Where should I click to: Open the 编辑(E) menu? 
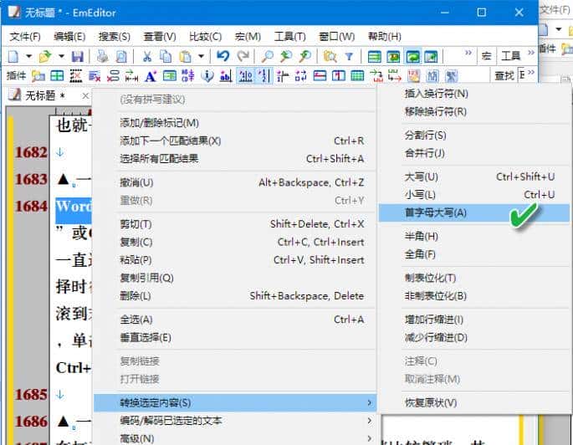click(x=69, y=37)
